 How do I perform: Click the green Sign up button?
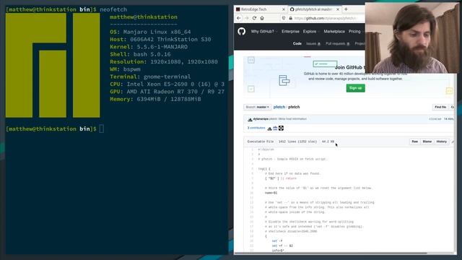pos(355,88)
